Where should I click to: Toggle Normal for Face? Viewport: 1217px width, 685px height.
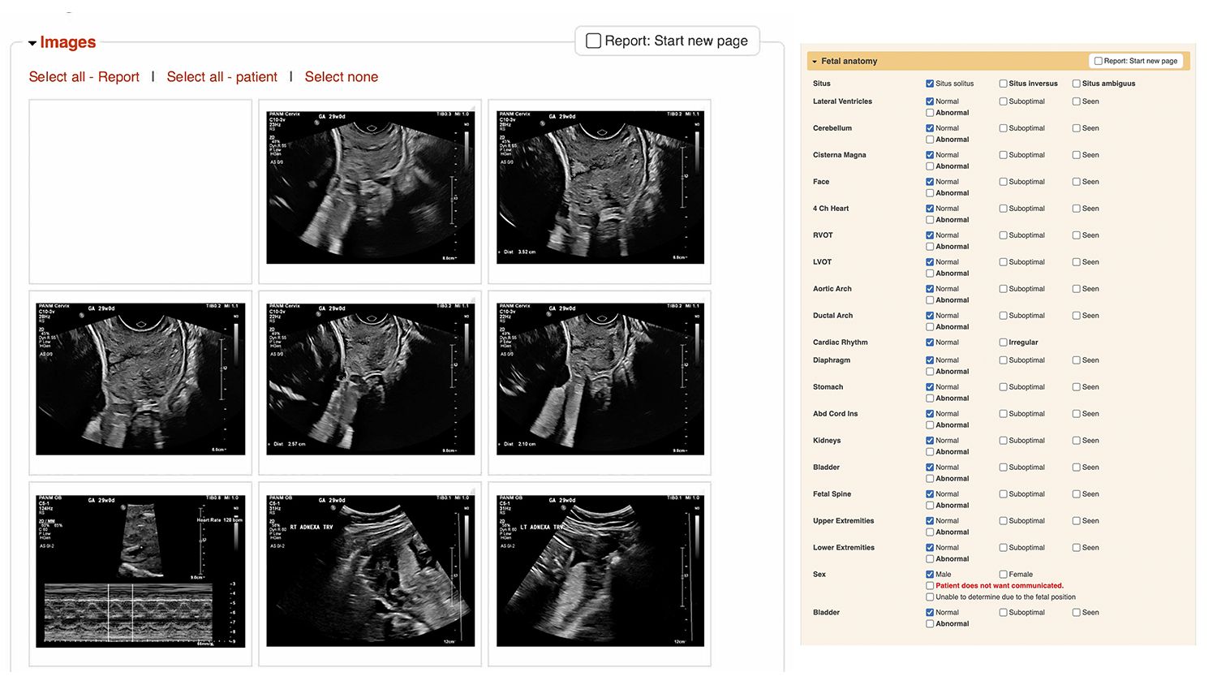(930, 182)
